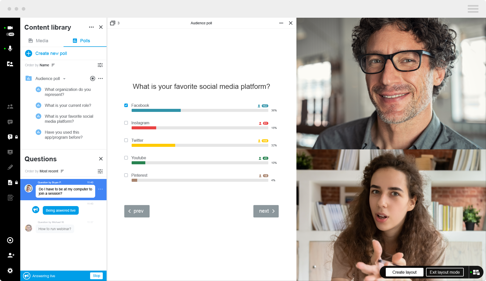Screen dimensions: 486x281
Task: Toggle the Facebook checkbox in poll
Action: (x=126, y=105)
